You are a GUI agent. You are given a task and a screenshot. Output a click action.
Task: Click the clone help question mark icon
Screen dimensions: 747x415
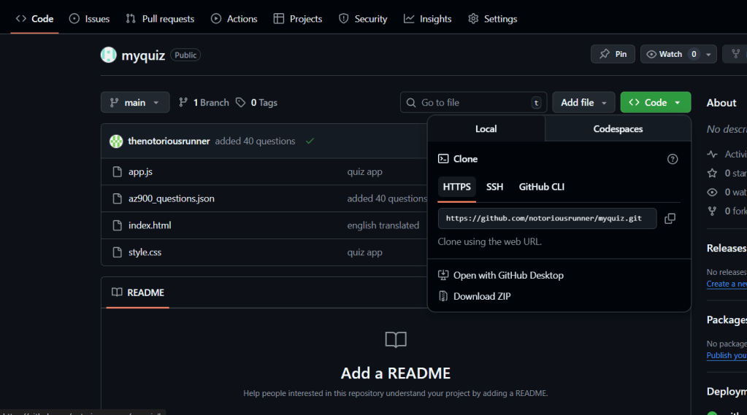[673, 159]
